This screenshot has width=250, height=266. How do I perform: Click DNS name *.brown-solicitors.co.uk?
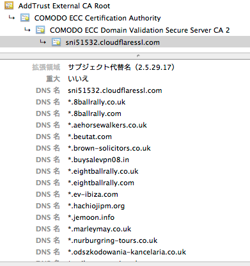[x=109, y=148]
